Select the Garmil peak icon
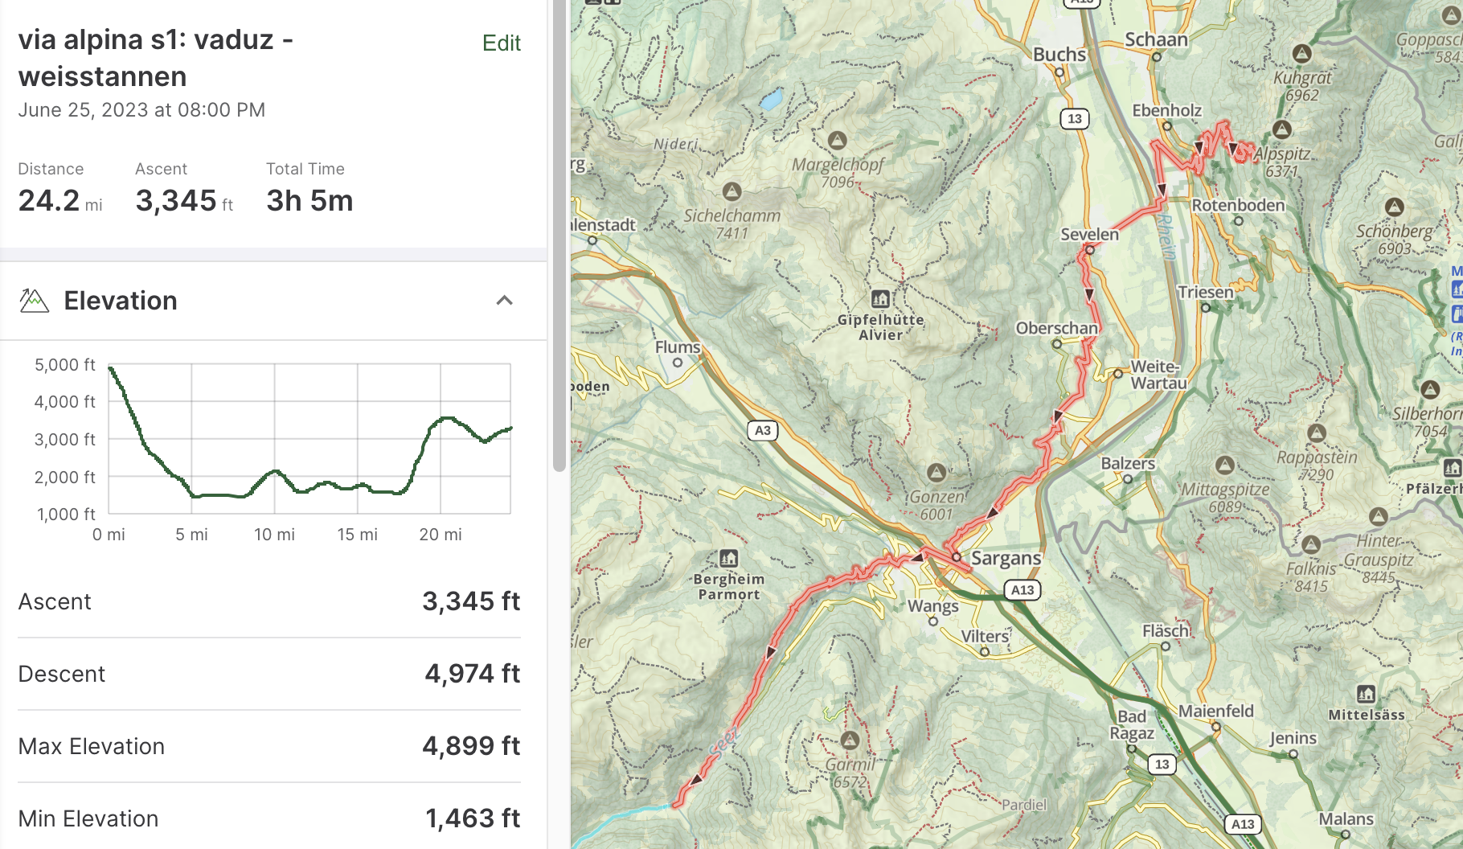This screenshot has width=1463, height=849. [850, 740]
